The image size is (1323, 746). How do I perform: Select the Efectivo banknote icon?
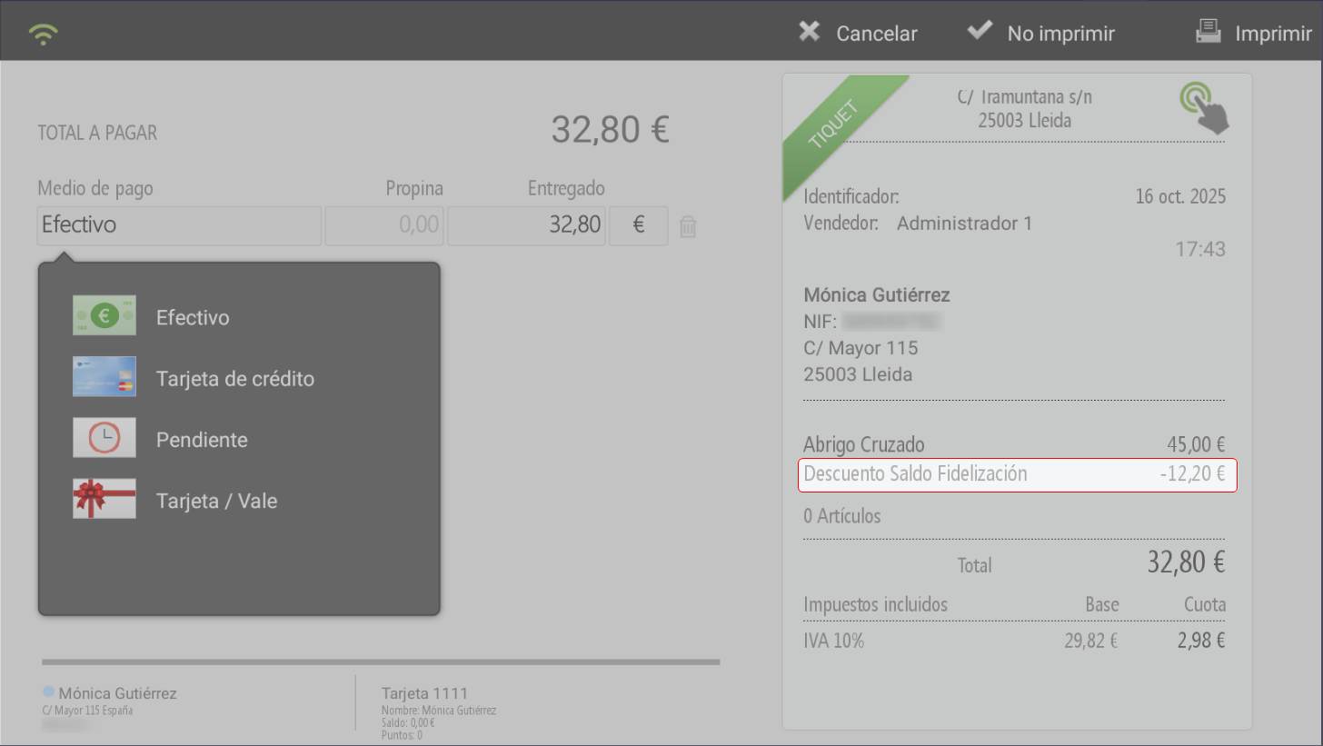104,315
